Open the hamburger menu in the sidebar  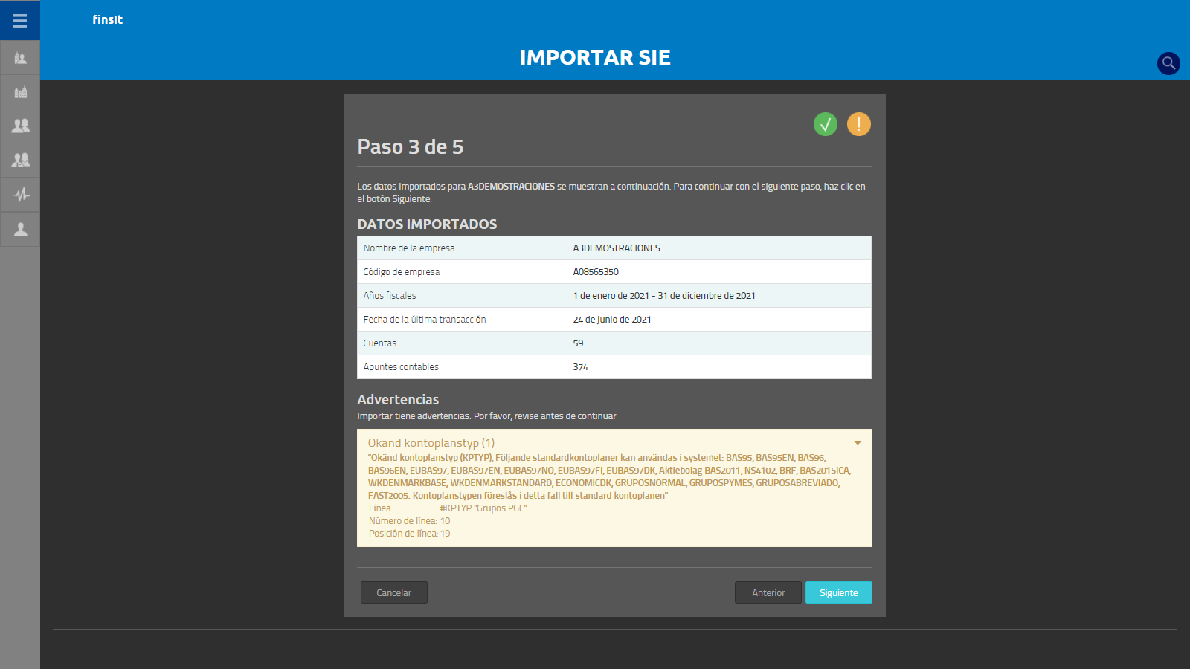tap(20, 20)
